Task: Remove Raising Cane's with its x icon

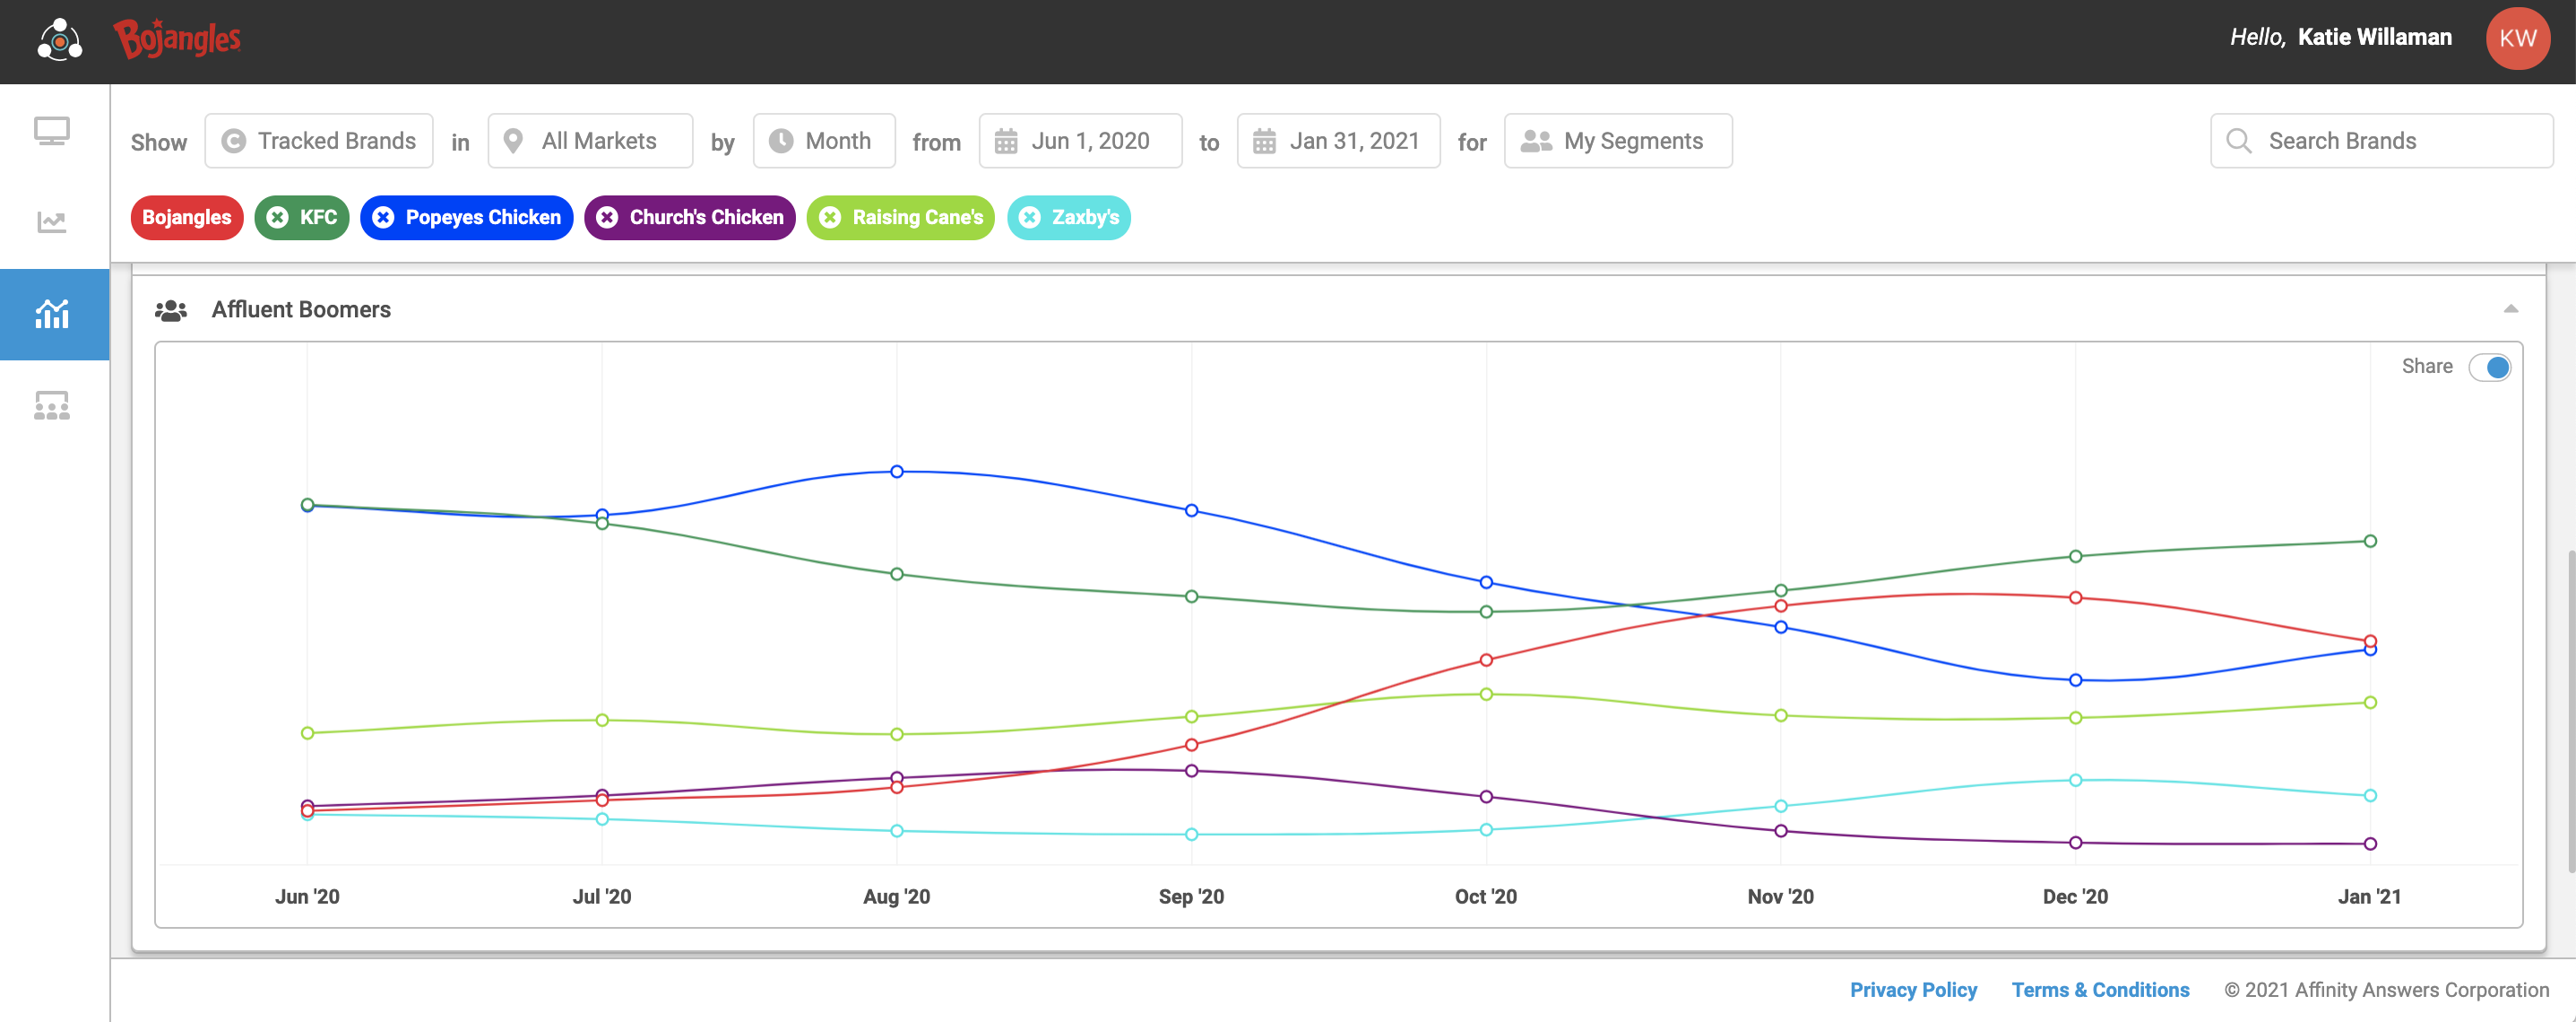Action: [830, 218]
